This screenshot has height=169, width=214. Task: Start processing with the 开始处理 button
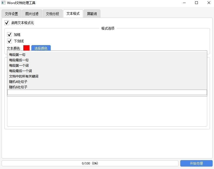click(196, 163)
